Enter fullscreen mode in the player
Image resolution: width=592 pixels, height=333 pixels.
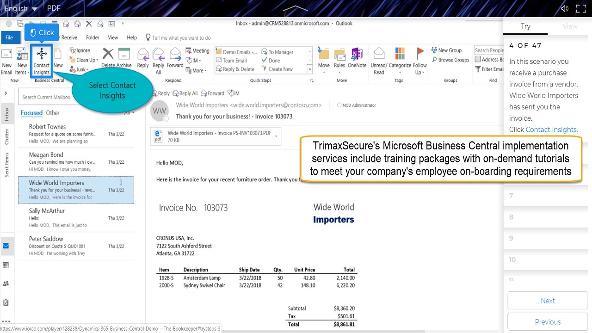point(581,8)
